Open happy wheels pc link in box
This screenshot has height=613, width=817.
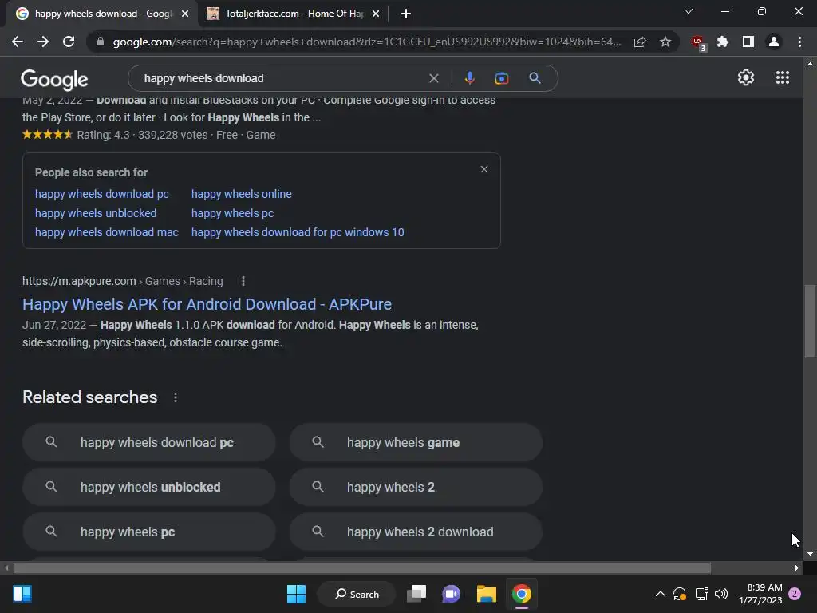232,213
